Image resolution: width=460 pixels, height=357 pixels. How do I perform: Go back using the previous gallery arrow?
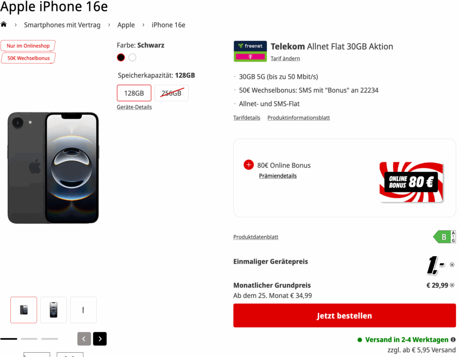point(84,339)
